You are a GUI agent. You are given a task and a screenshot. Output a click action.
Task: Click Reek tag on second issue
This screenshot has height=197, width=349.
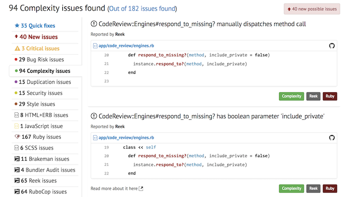pyautogui.click(x=314, y=189)
